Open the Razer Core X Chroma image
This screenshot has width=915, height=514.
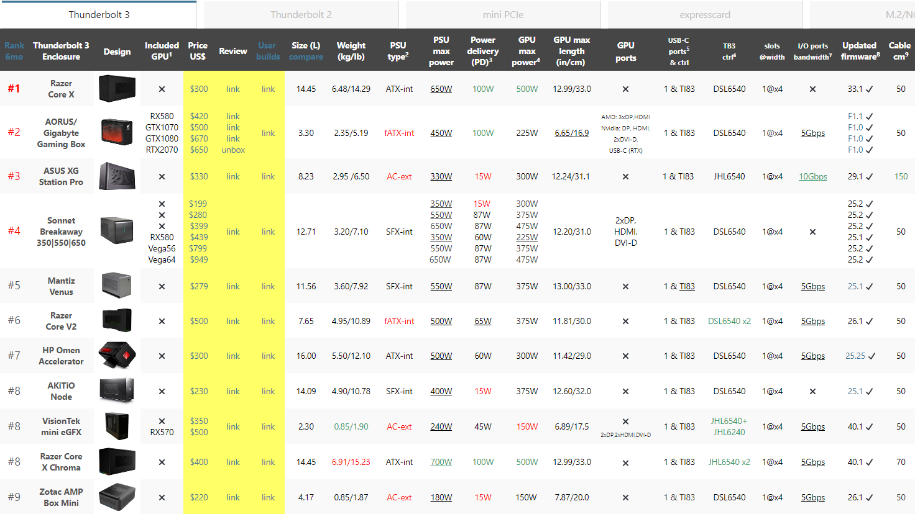click(x=117, y=462)
